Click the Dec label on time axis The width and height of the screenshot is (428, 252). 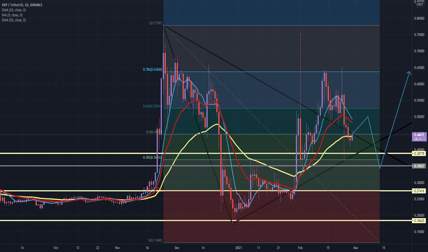pos(177,248)
